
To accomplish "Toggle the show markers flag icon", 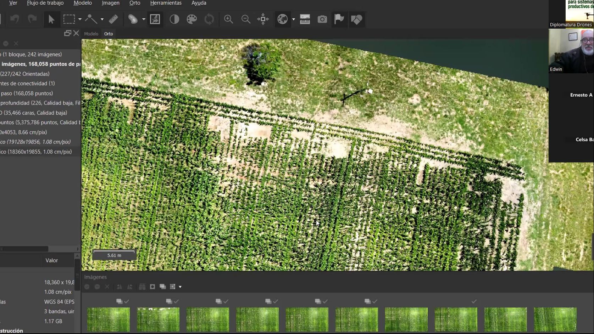I will point(339,19).
